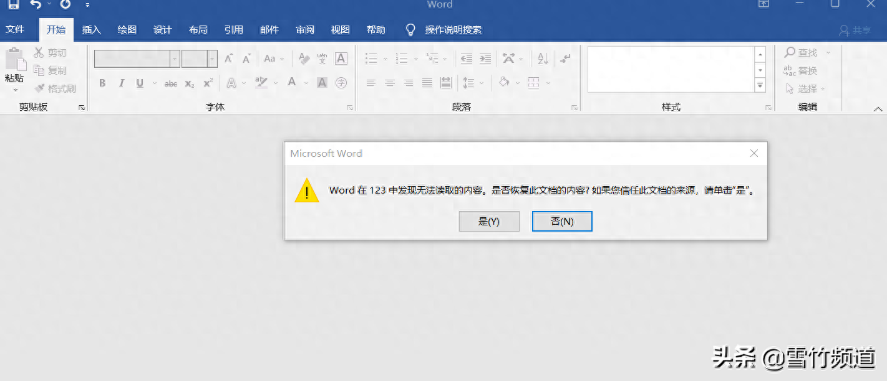Switch to the 视图 ribbon tab
The image size is (887, 381).
[340, 29]
